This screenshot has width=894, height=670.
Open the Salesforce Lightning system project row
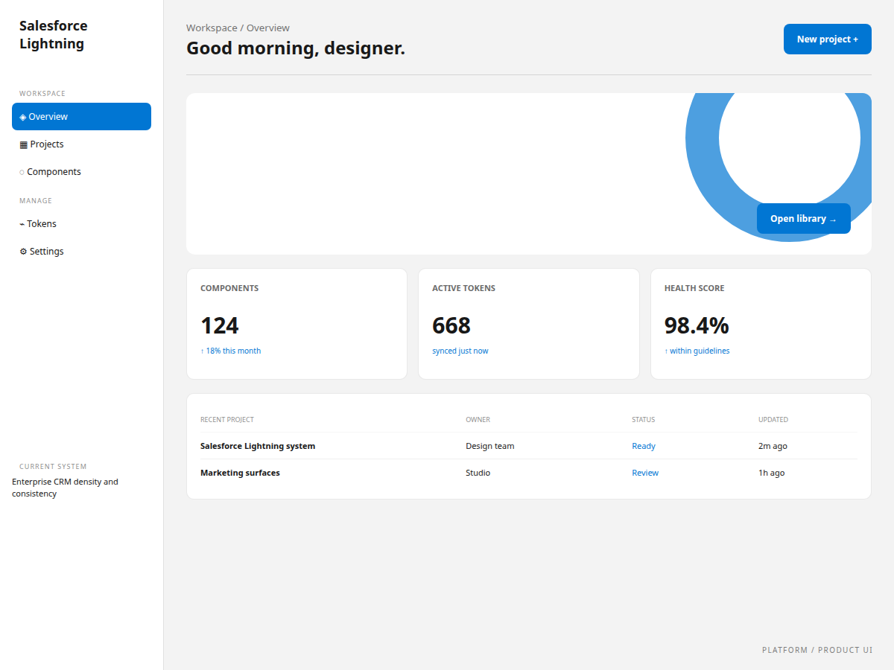[x=529, y=446]
